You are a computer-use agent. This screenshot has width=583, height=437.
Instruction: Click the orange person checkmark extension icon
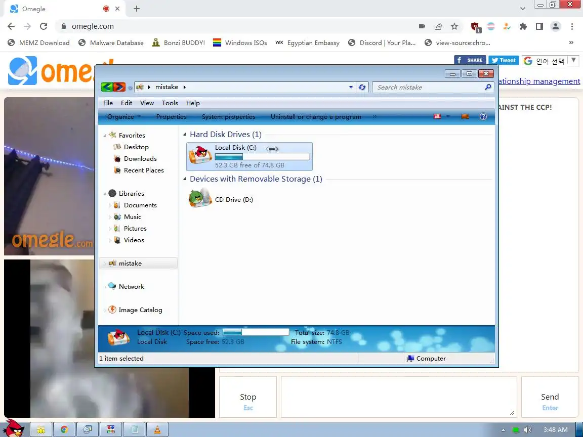507,26
